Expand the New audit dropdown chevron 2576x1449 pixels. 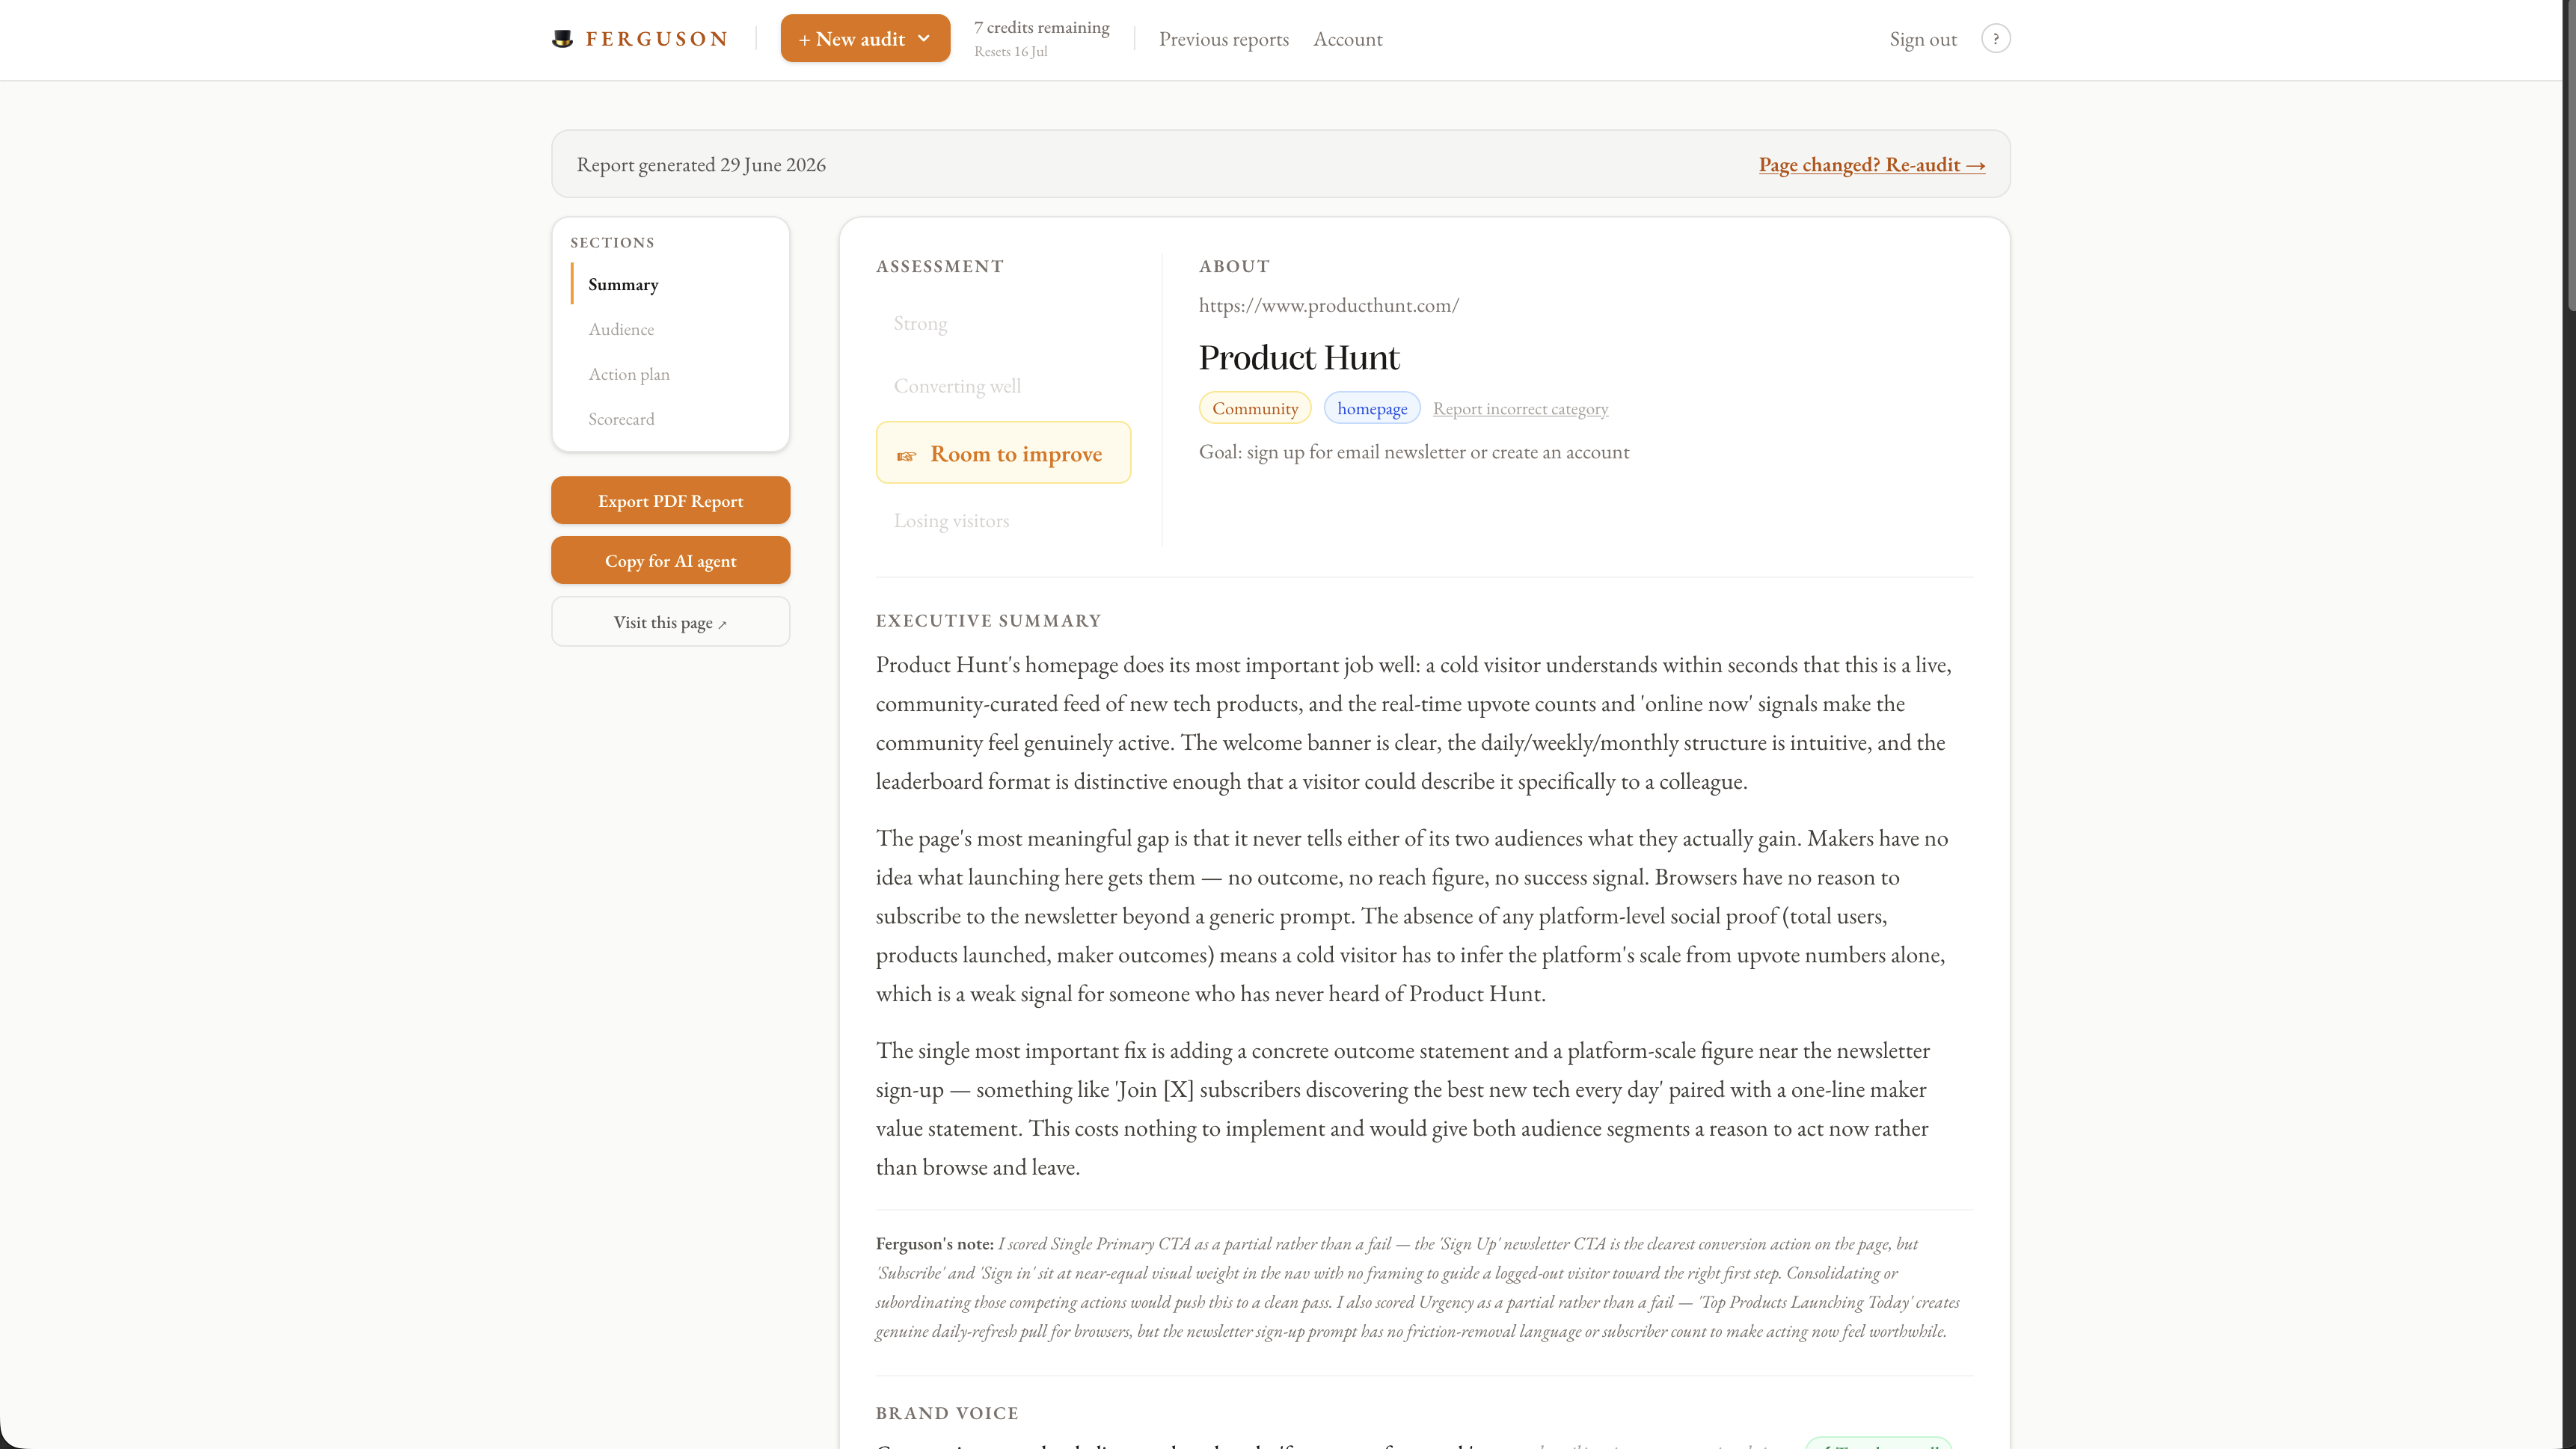pos(924,38)
